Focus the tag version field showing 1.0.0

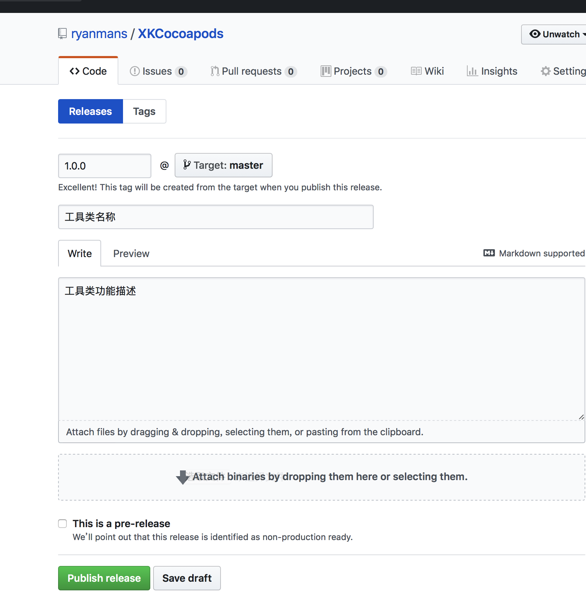pyautogui.click(x=105, y=166)
